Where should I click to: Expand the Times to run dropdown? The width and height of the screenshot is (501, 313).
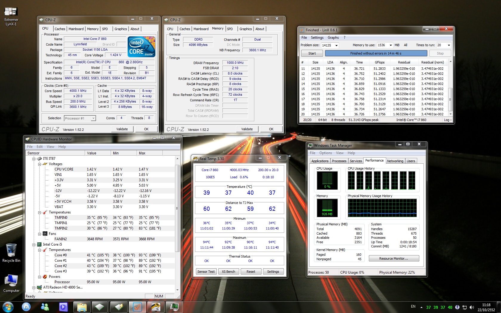click(449, 45)
